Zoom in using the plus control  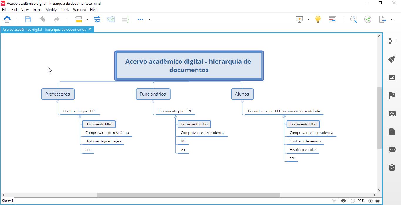(x=370, y=201)
